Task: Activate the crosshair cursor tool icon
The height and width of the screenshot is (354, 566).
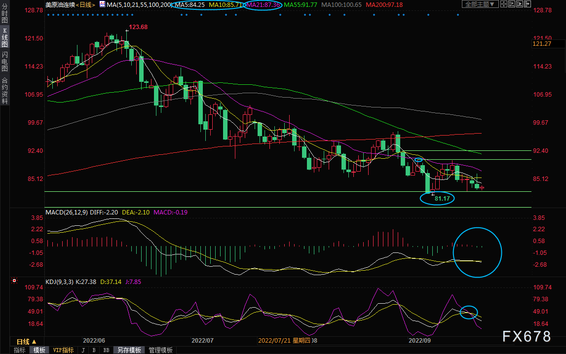Action: pyautogui.click(x=503, y=4)
